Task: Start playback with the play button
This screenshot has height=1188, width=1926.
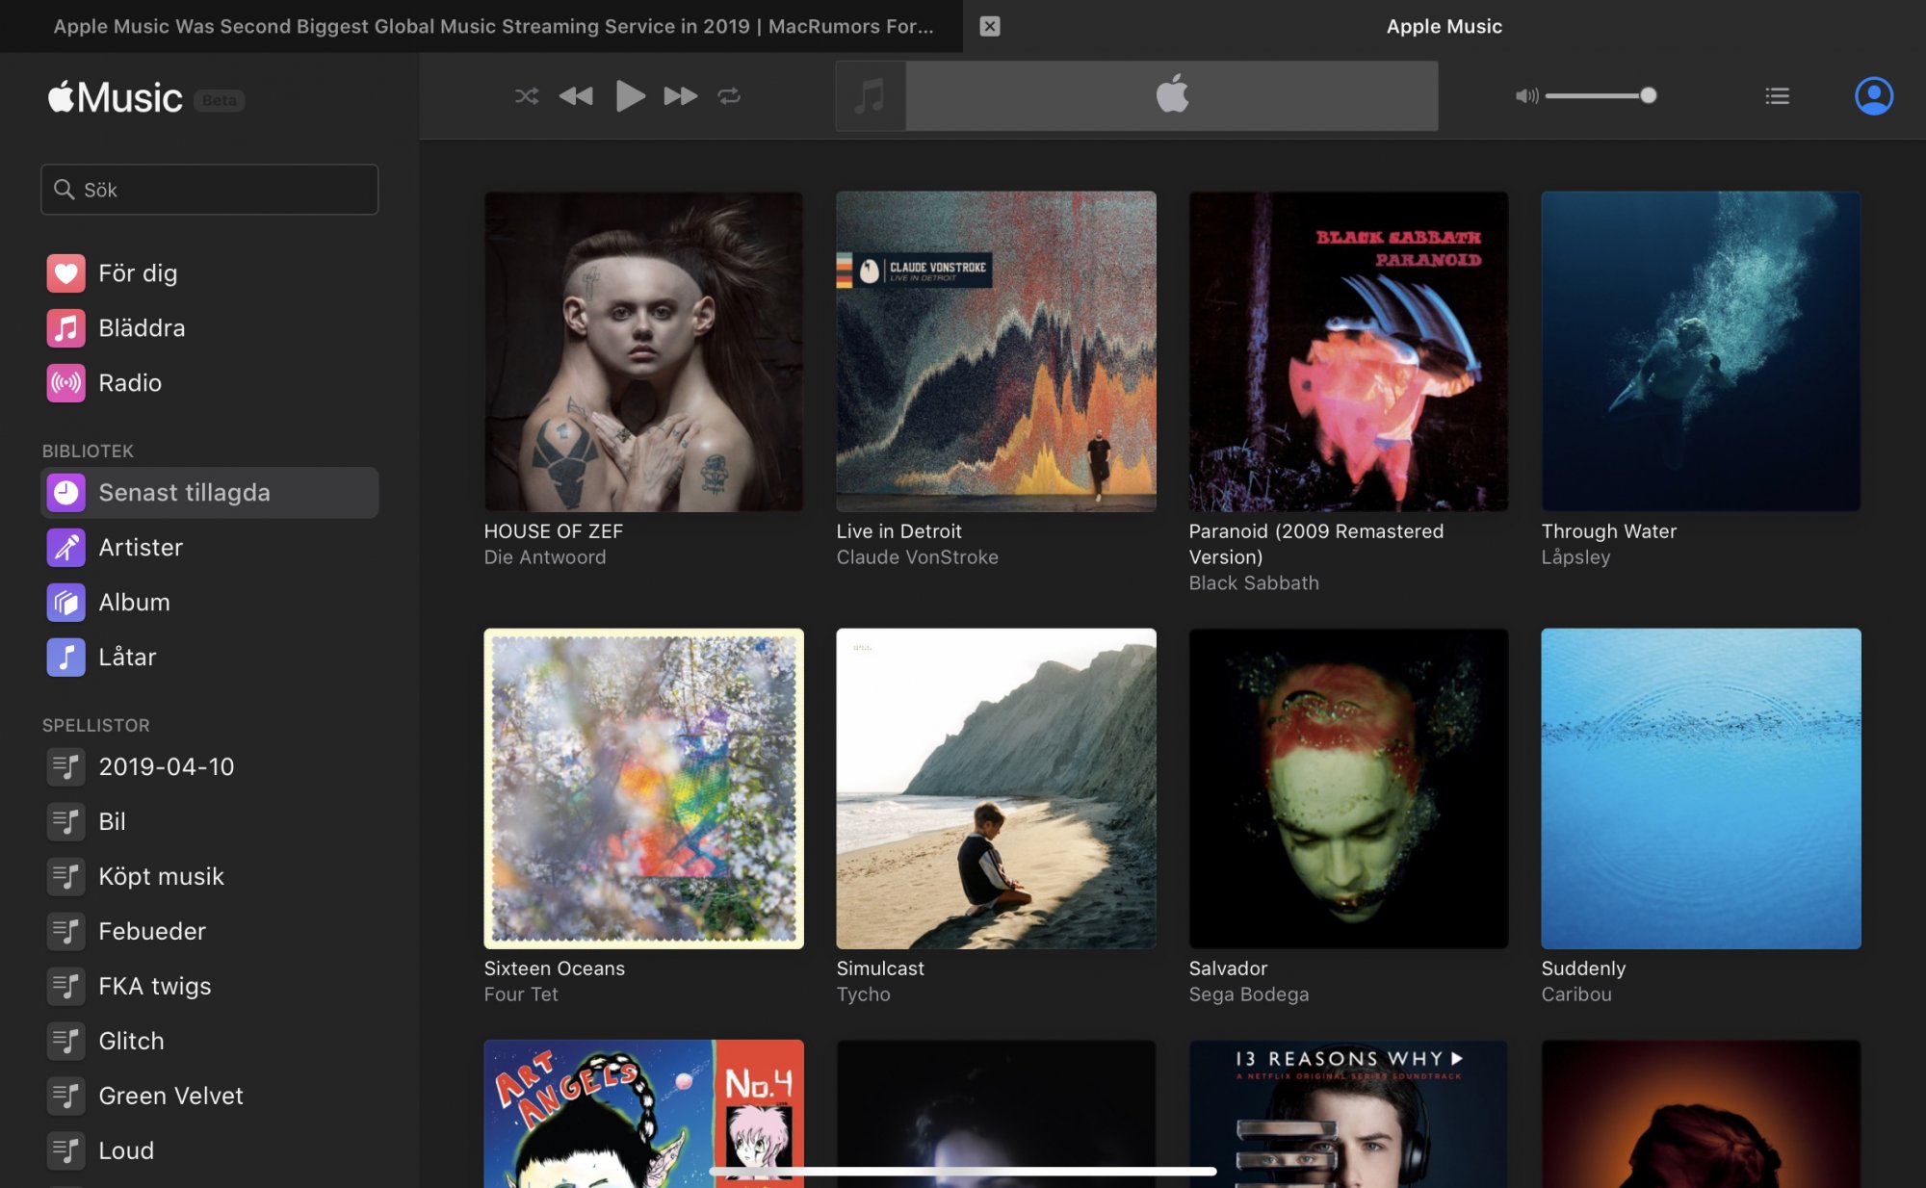Action: click(630, 96)
